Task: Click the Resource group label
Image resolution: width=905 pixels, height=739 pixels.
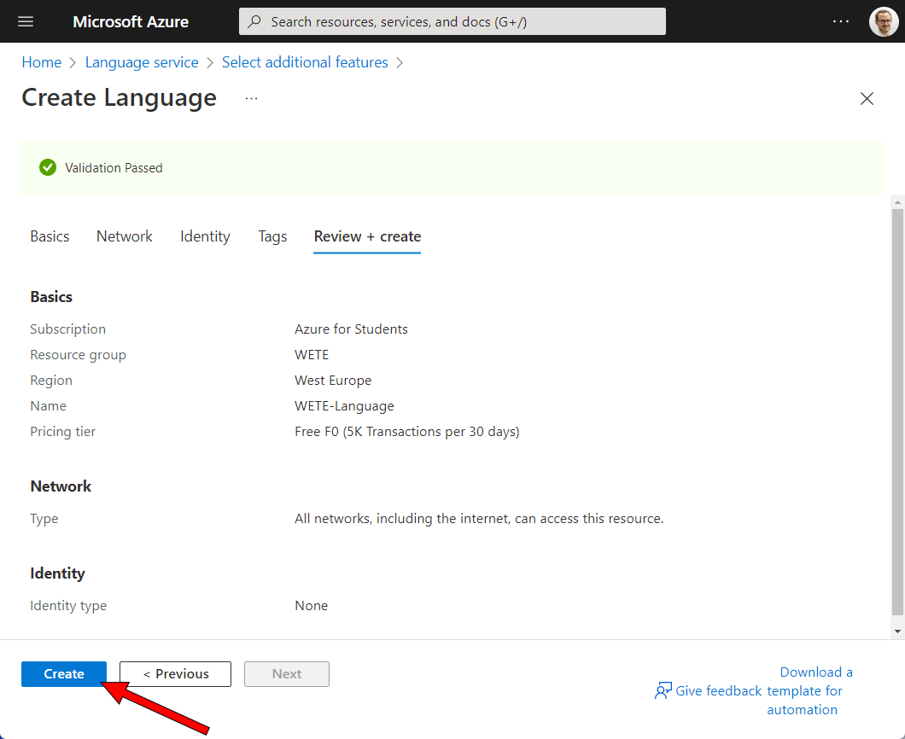Action: (78, 355)
